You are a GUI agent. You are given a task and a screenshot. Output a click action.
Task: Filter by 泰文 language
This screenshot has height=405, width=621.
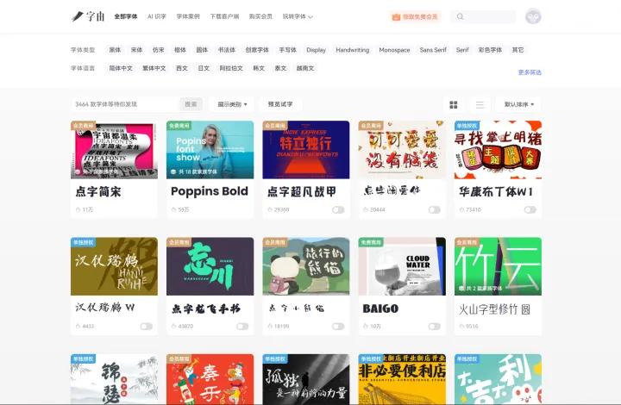[x=280, y=68]
